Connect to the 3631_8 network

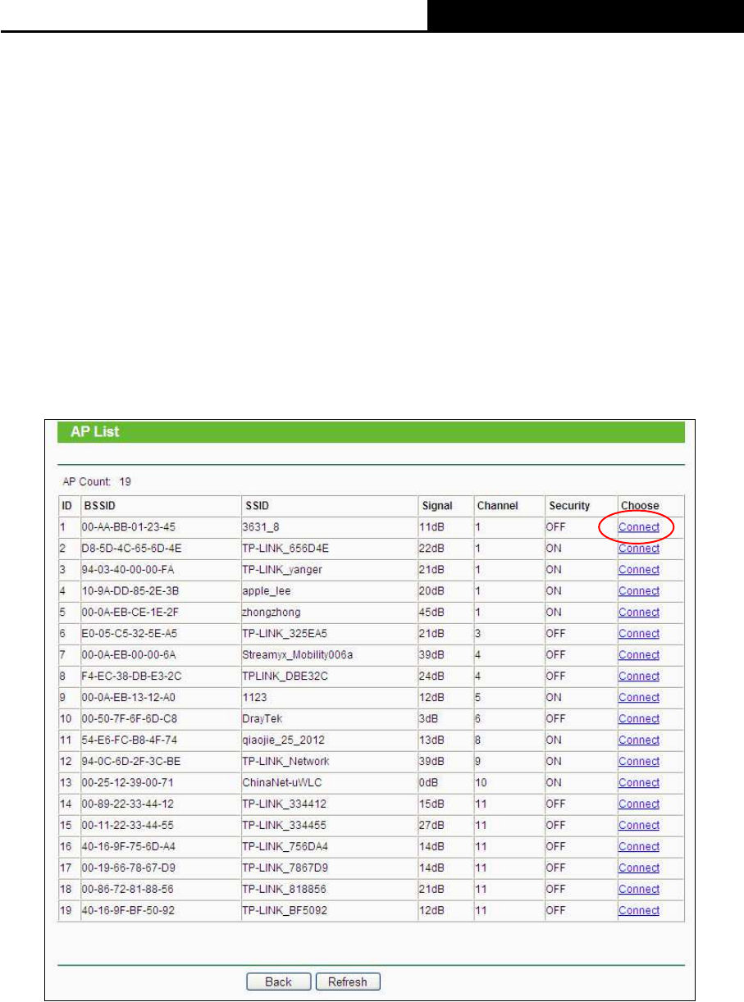[x=639, y=527]
